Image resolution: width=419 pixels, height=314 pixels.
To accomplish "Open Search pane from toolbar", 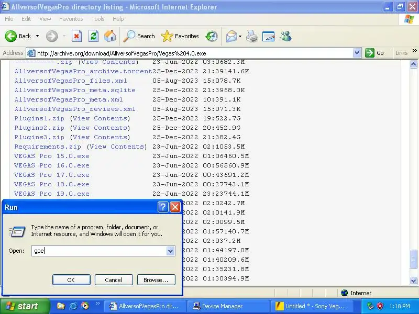I will (139, 36).
